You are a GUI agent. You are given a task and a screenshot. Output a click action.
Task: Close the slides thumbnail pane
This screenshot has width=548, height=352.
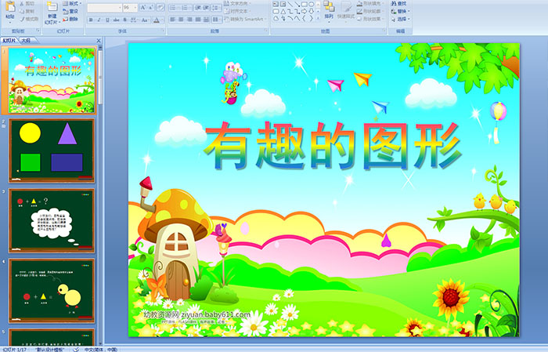click(x=99, y=41)
